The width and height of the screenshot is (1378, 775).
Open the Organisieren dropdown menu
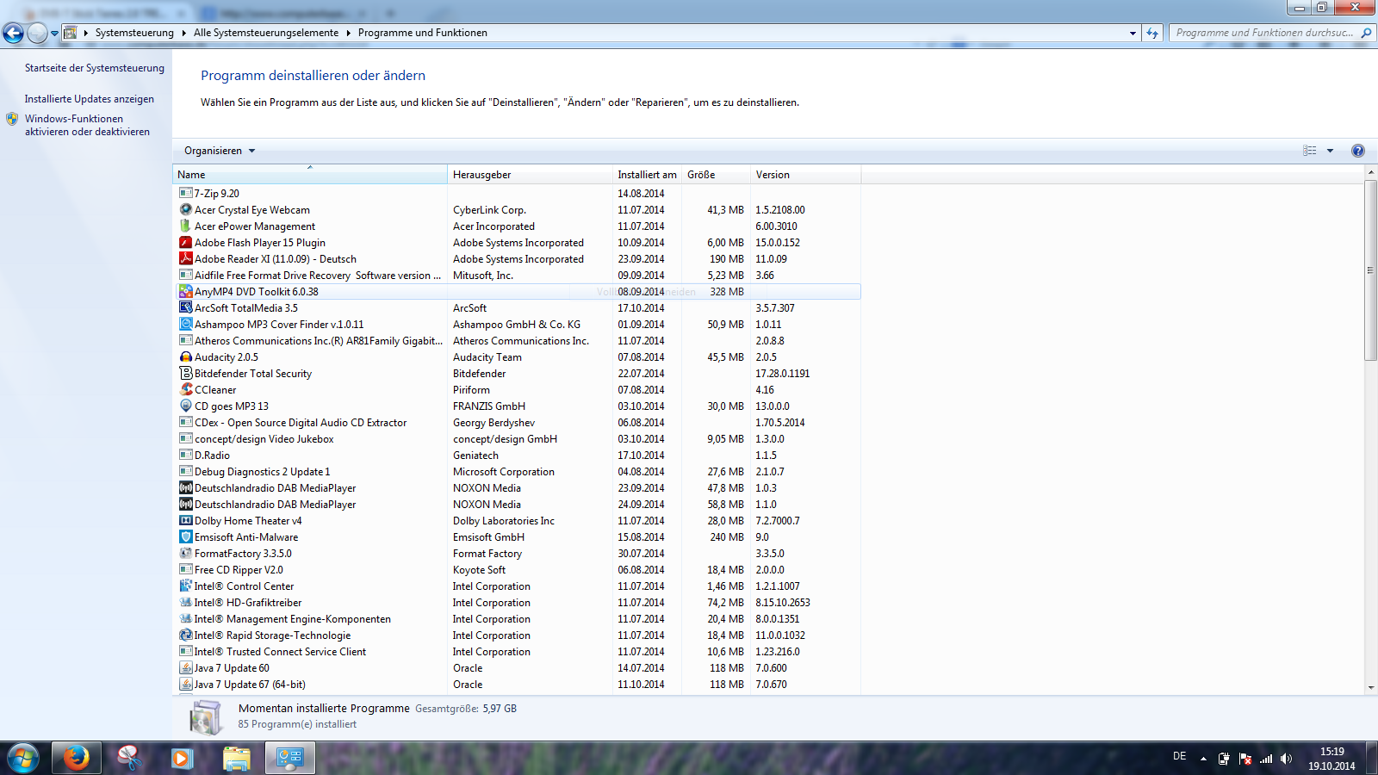point(220,151)
